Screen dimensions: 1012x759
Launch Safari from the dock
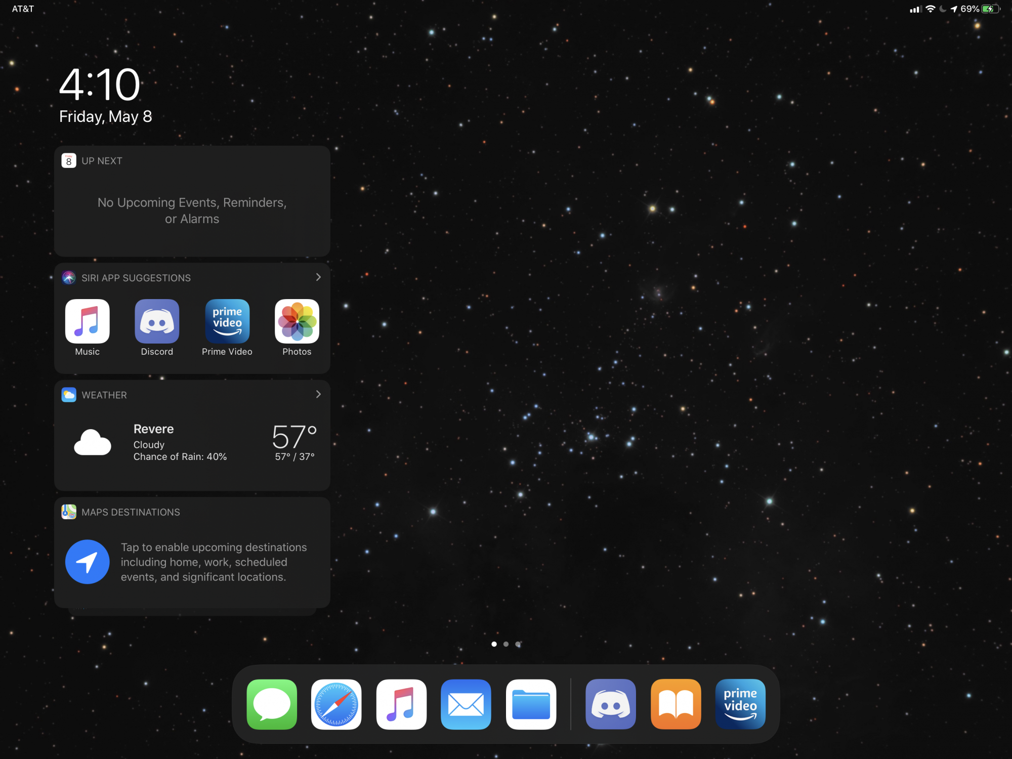click(336, 704)
